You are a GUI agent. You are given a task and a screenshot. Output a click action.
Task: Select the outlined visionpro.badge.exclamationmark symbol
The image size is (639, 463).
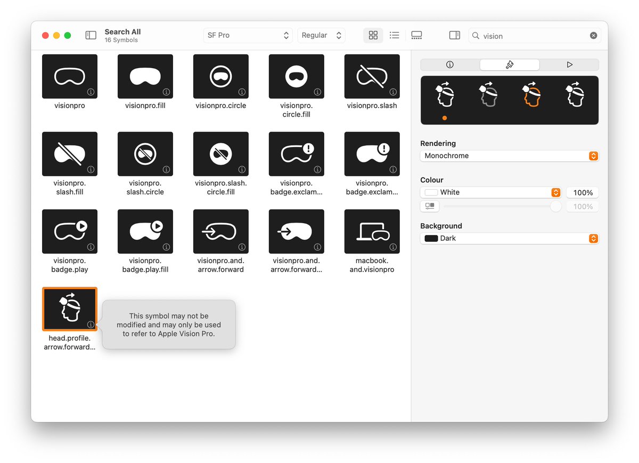tap(297, 154)
